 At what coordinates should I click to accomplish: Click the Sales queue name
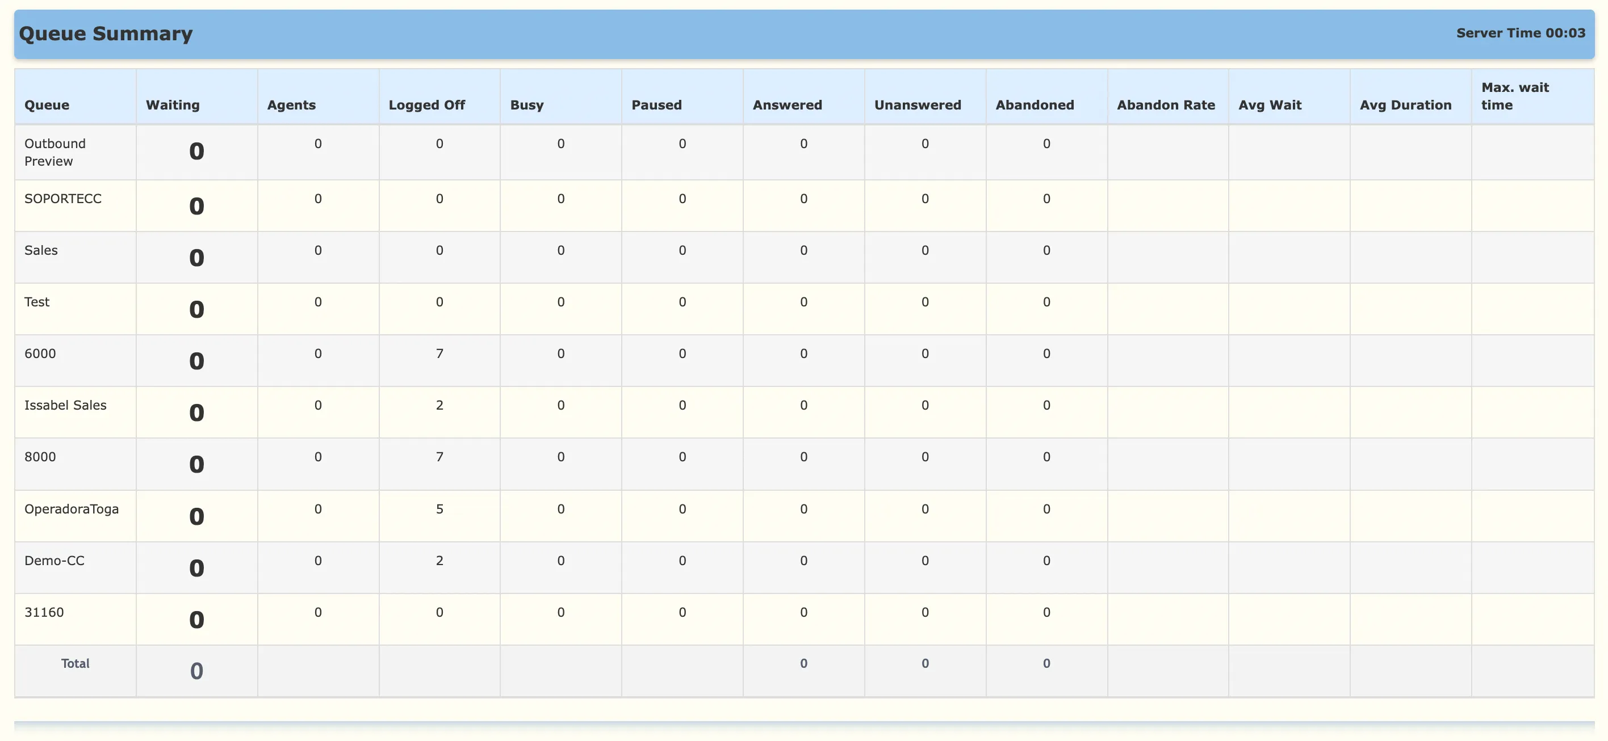[x=40, y=250]
